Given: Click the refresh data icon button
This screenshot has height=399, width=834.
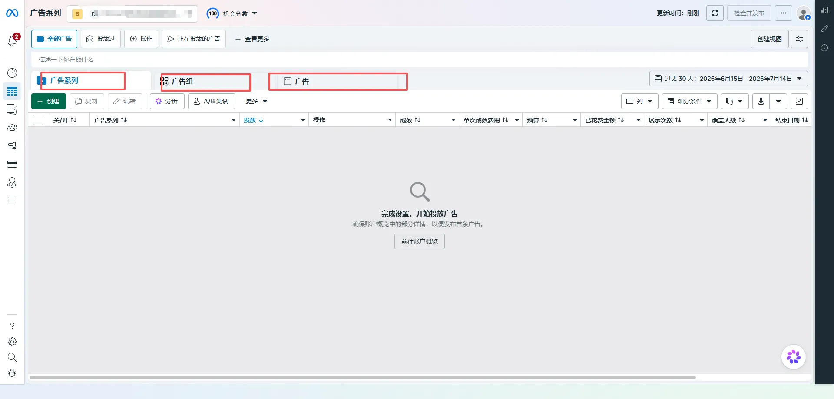Looking at the screenshot, I should pyautogui.click(x=715, y=13).
